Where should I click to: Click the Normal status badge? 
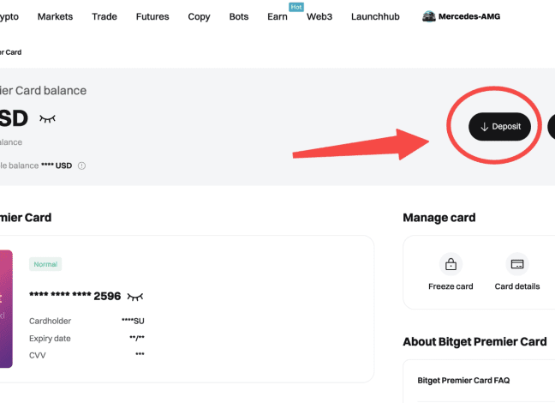click(x=45, y=264)
